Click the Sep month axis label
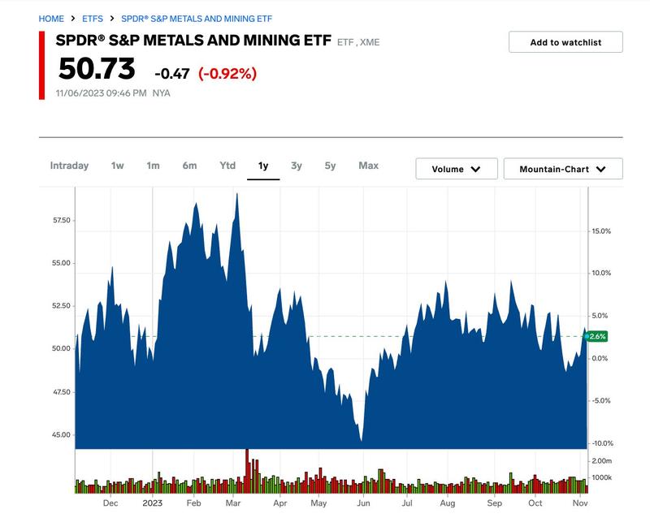650x522 pixels. pyautogui.click(x=494, y=503)
